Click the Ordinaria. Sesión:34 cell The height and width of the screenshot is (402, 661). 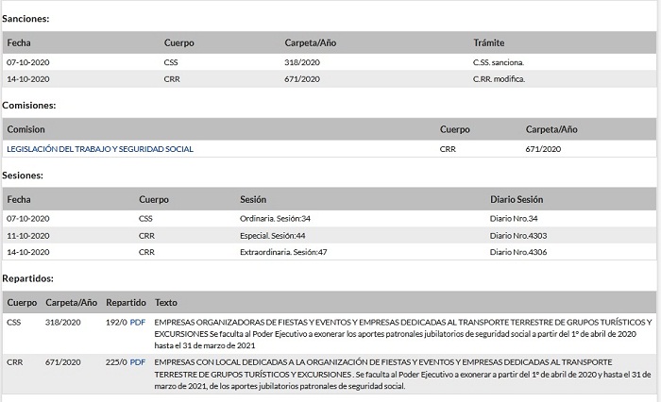pyautogui.click(x=276, y=218)
